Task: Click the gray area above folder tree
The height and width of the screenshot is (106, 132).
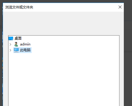Action: [x=63, y=23]
